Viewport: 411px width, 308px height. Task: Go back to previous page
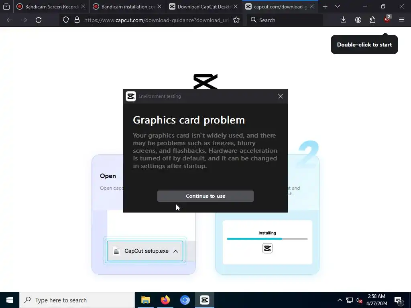click(x=10, y=20)
